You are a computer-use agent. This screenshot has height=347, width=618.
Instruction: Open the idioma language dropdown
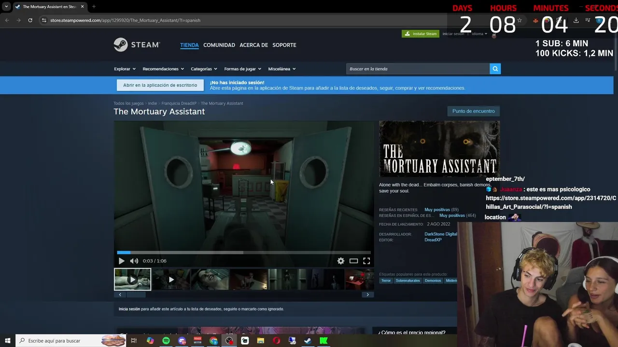tap(479, 34)
